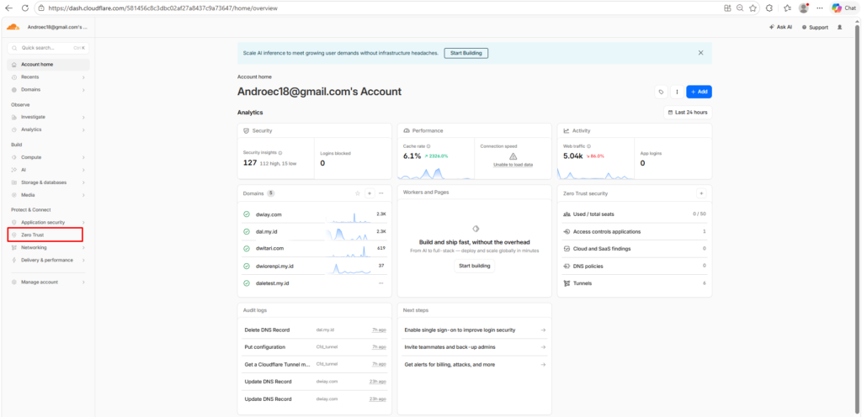Screen dimensions: 862x417
Task: Focus the Quick search field
Action: [x=48, y=48]
